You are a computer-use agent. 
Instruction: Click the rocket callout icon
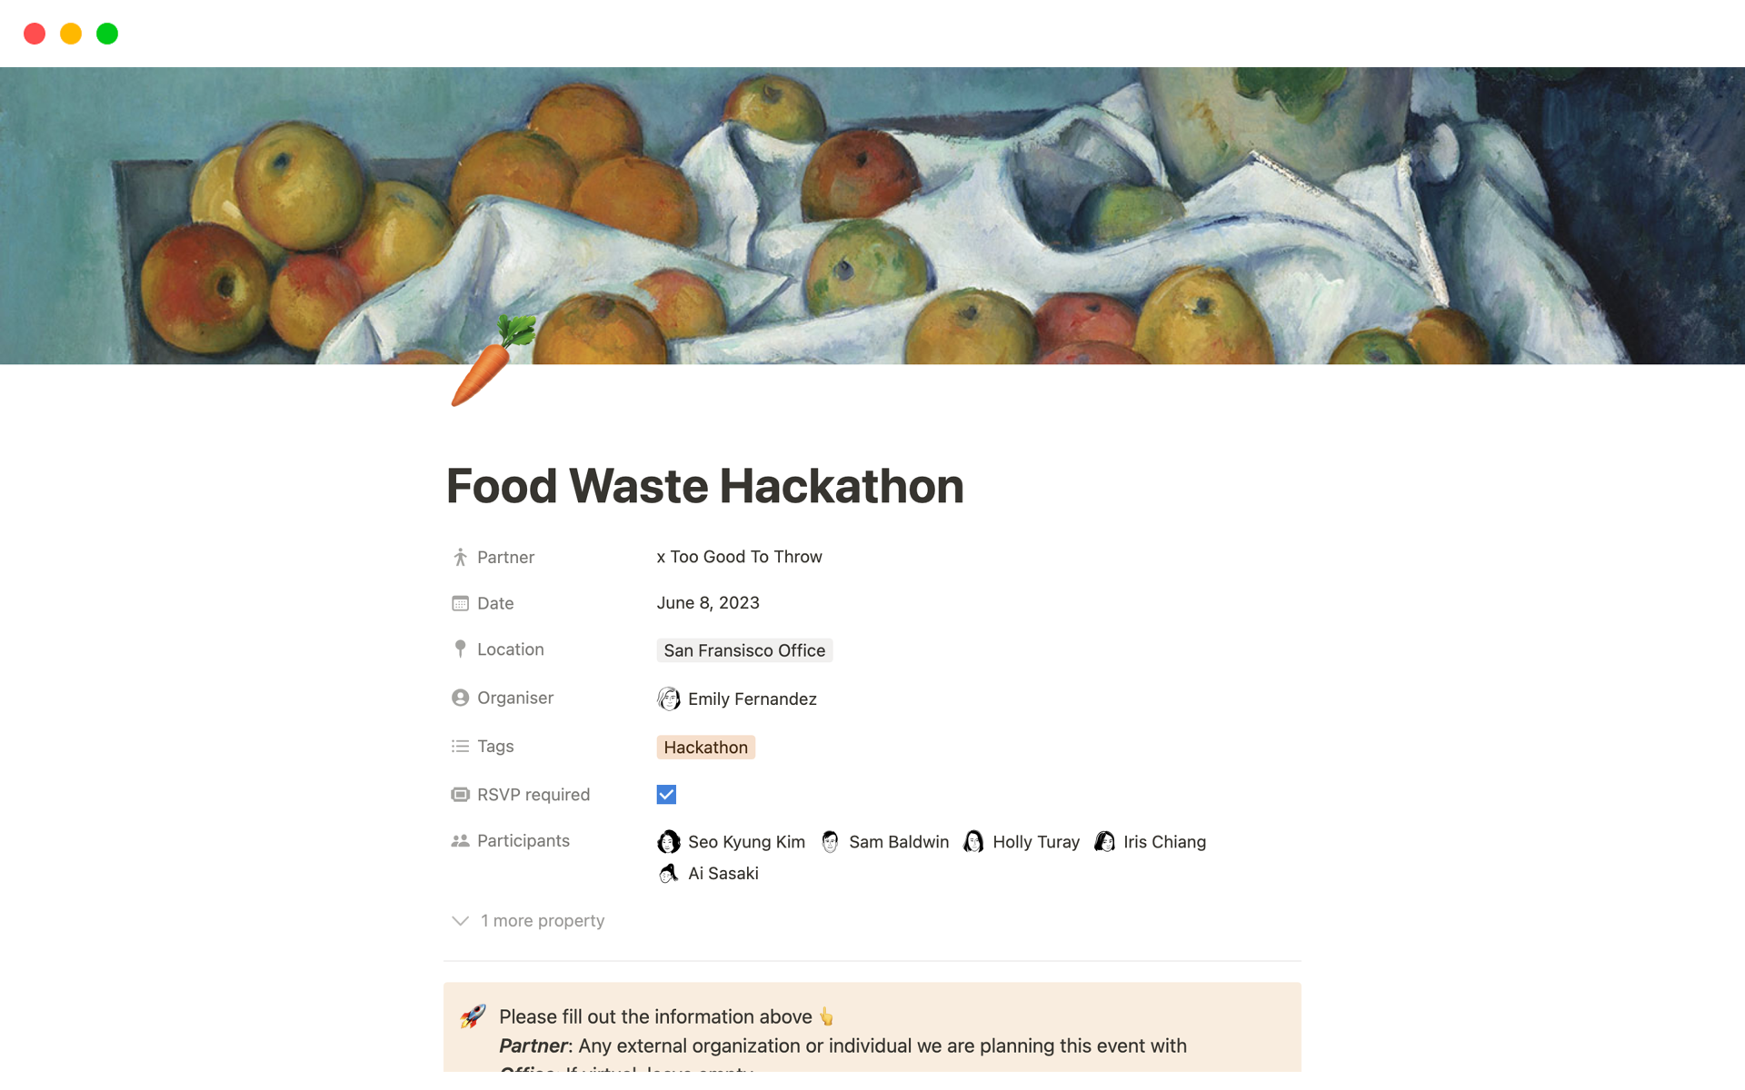(473, 1016)
